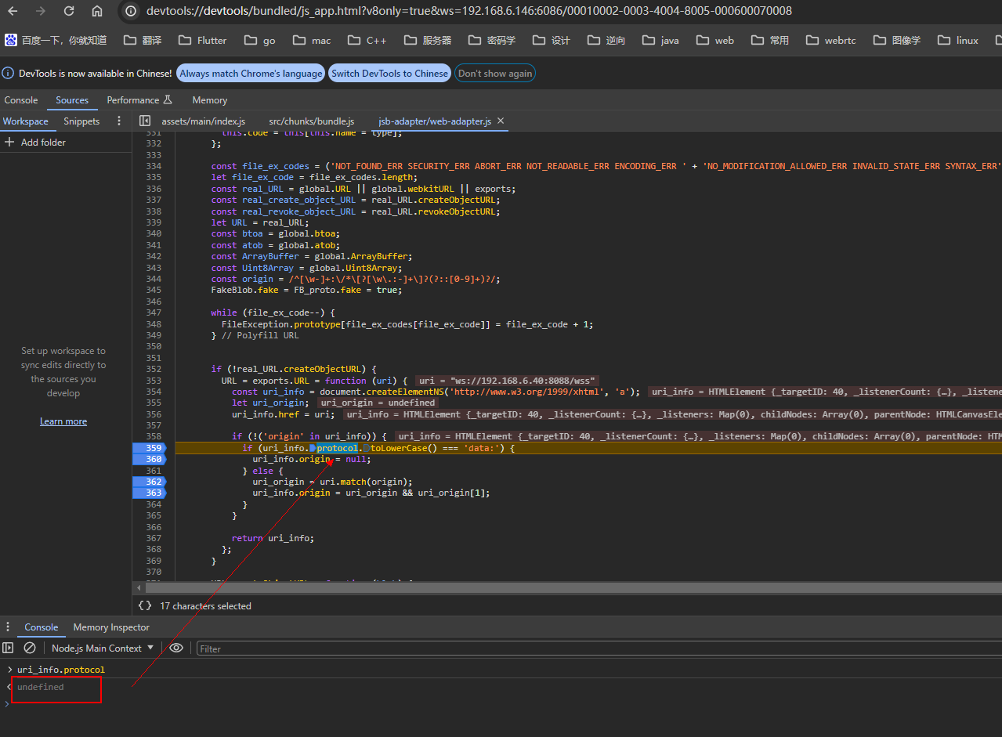This screenshot has width=1002, height=737.
Task: Open the Node.js Main Context dropdown
Action: 103,648
